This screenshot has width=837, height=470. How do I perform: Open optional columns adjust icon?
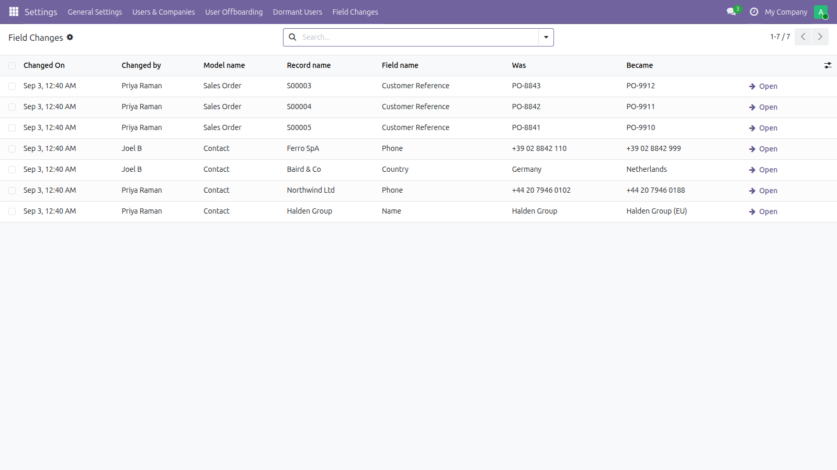[828, 65]
